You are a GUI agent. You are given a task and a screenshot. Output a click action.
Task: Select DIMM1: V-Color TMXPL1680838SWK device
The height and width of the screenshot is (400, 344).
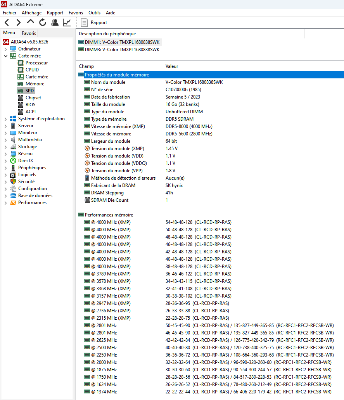pyautogui.click(x=122, y=42)
